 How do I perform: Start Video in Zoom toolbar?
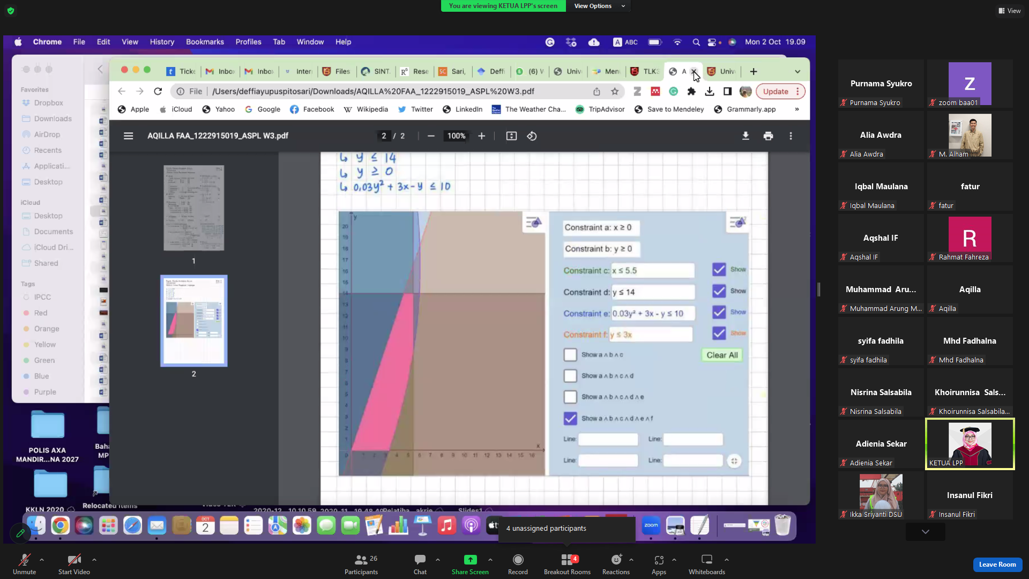tap(74, 564)
